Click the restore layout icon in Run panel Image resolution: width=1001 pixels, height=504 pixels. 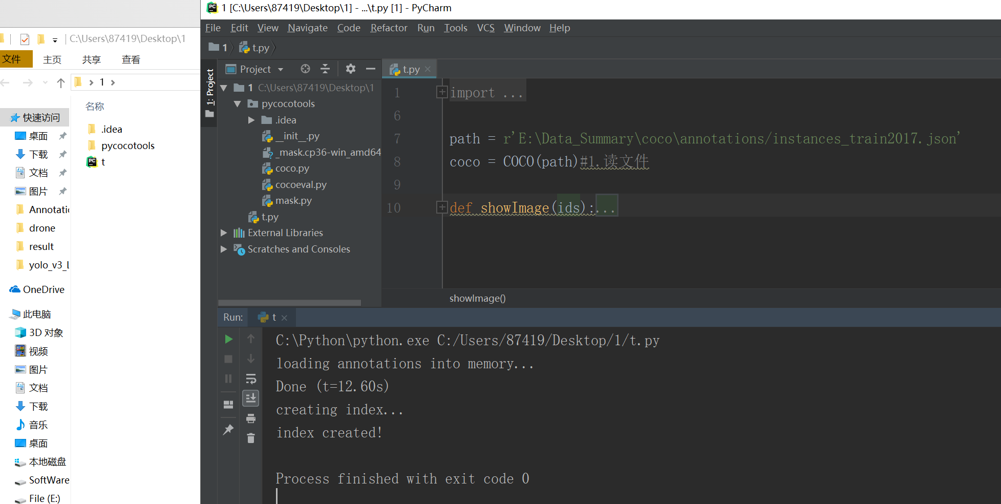(228, 405)
